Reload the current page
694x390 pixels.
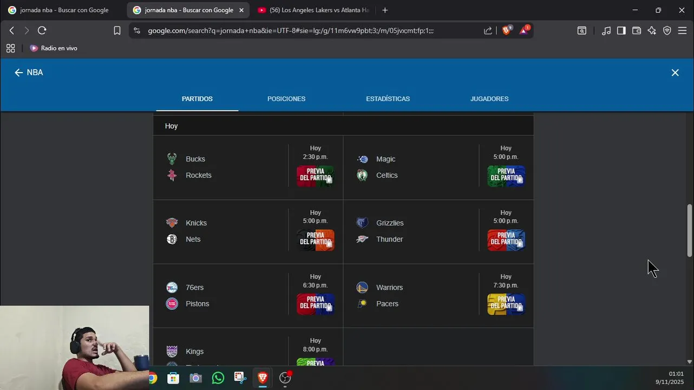click(x=42, y=30)
